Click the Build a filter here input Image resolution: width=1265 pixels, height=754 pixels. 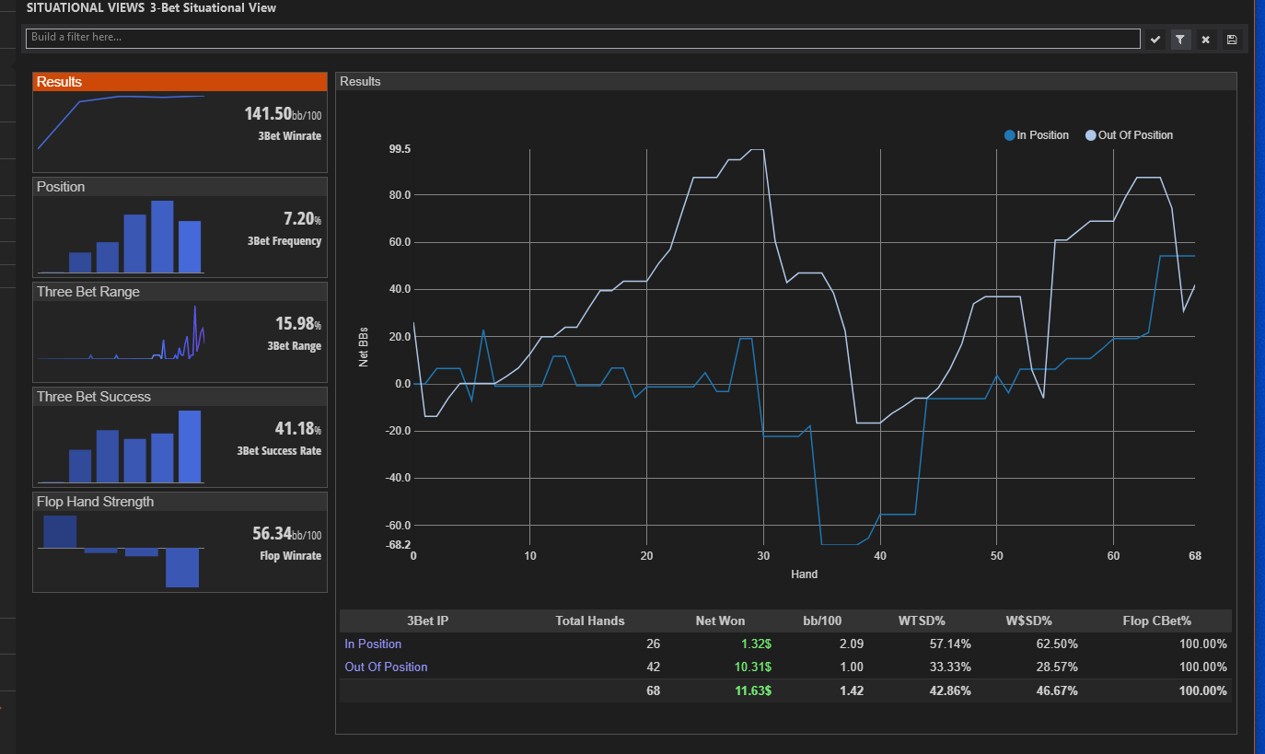(583, 38)
